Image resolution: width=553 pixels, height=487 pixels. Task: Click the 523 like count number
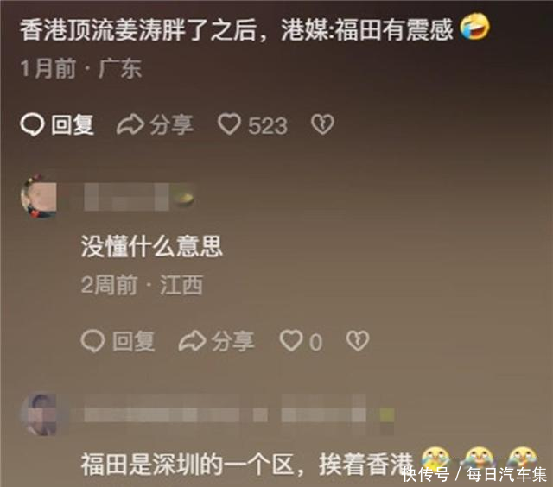click(268, 126)
